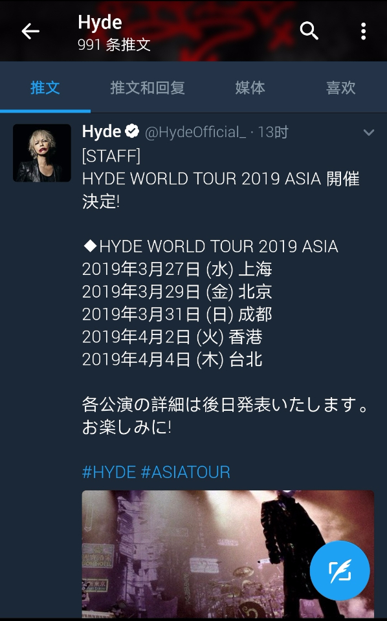Screen dimensions: 387x621
Task: Click the verified badge beside Hyde
Action: (132, 131)
